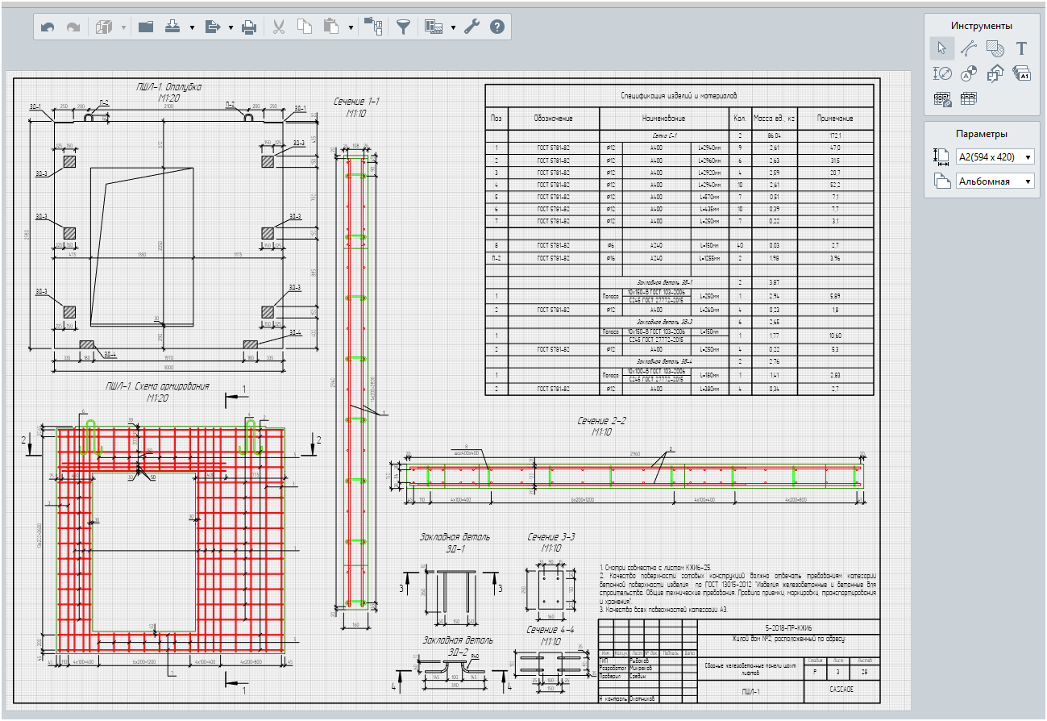This screenshot has height=721, width=1047.
Task: Insert a linked specification table
Action: pyautogui.click(x=941, y=99)
